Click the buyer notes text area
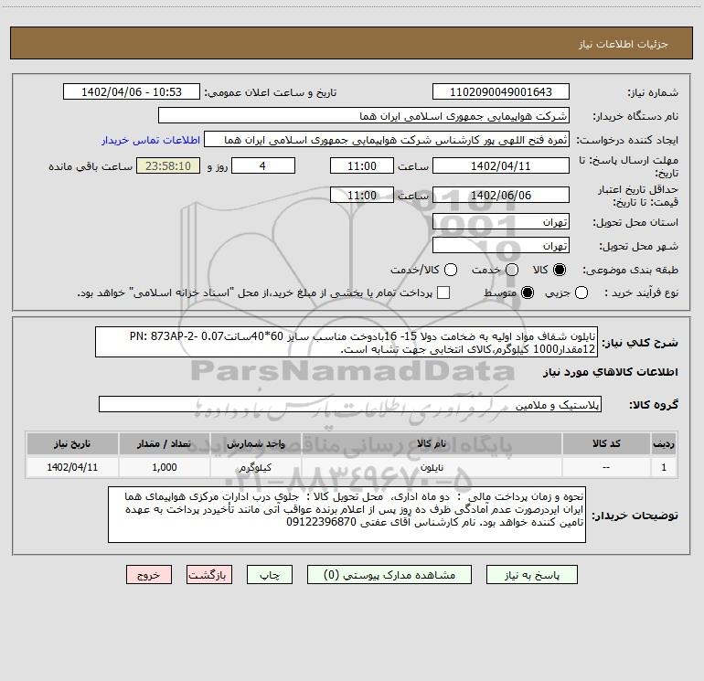 tap(347, 515)
